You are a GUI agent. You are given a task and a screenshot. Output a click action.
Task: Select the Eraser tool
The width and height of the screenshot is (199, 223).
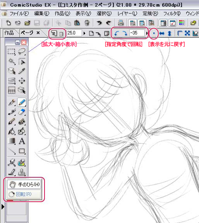[x=22, y=112]
